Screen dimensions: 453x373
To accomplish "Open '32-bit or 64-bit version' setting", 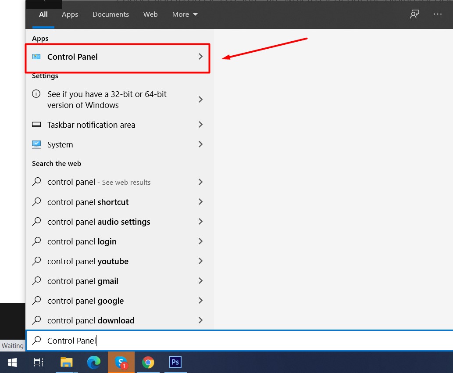I will pyautogui.click(x=107, y=100).
